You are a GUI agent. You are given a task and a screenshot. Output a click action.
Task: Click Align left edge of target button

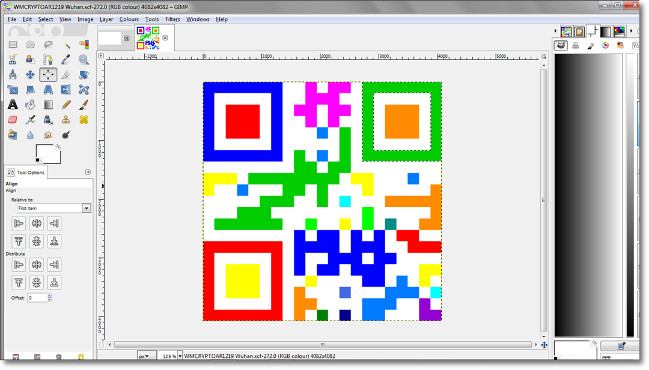coord(19,223)
